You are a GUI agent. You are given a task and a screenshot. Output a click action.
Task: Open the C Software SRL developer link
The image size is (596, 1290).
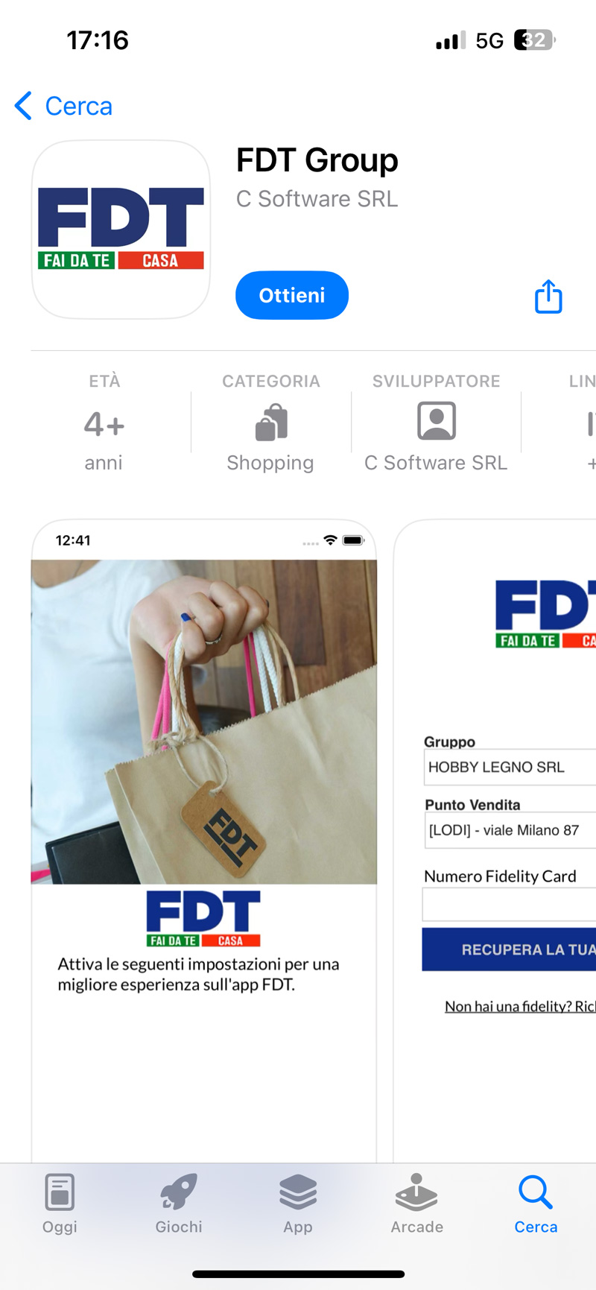tap(317, 199)
